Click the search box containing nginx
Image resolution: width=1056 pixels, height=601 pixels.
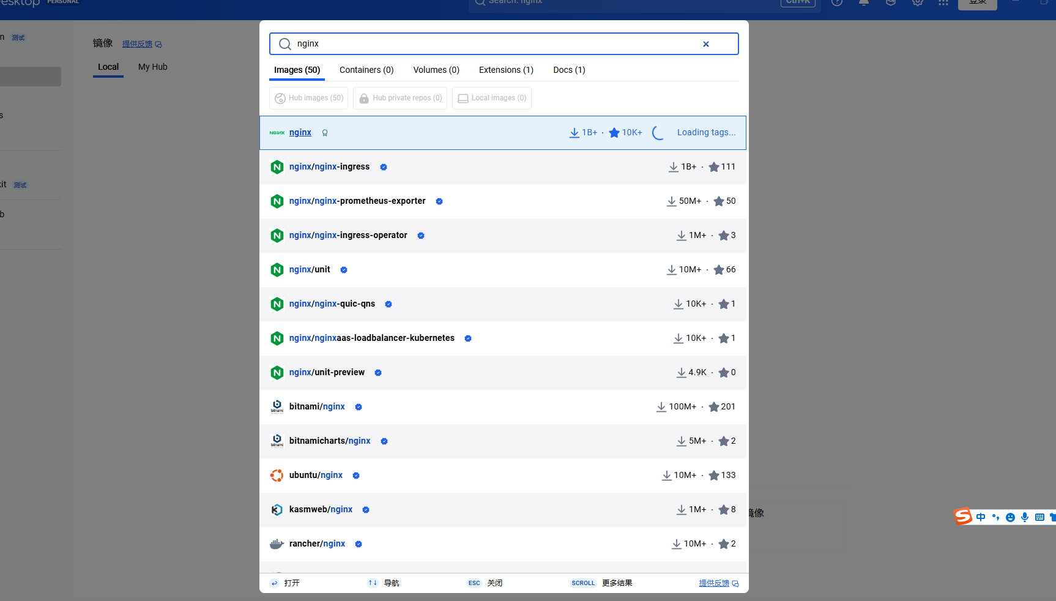pyautogui.click(x=504, y=44)
